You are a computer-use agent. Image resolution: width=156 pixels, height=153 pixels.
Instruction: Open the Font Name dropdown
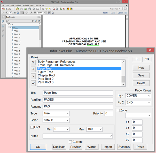pos(77,136)
